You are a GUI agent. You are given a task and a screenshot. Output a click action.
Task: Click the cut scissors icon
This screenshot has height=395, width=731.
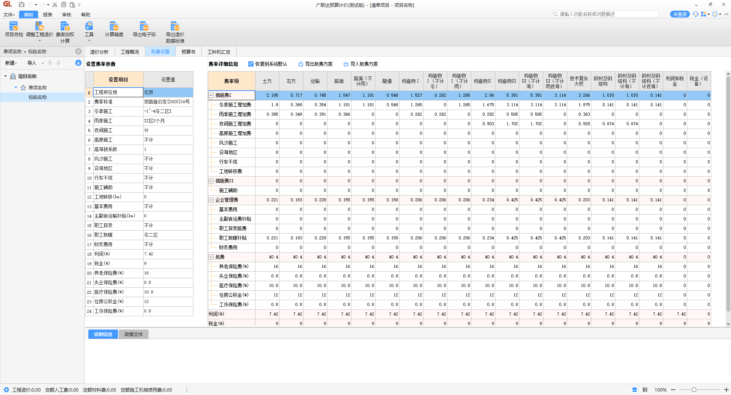point(55,5)
